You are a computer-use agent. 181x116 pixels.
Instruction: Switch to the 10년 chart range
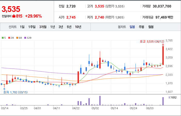(78, 27)
